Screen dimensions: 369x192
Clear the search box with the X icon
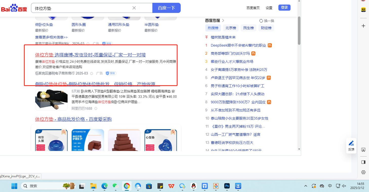click(x=134, y=8)
